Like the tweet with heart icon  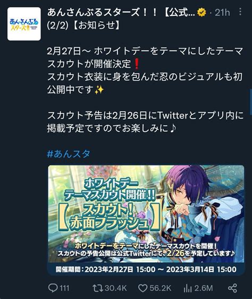(142, 288)
